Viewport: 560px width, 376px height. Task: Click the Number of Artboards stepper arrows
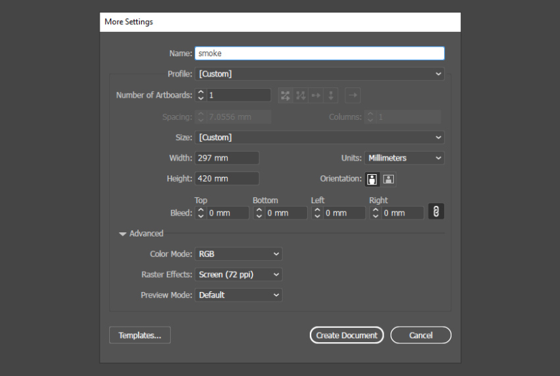[x=201, y=95]
